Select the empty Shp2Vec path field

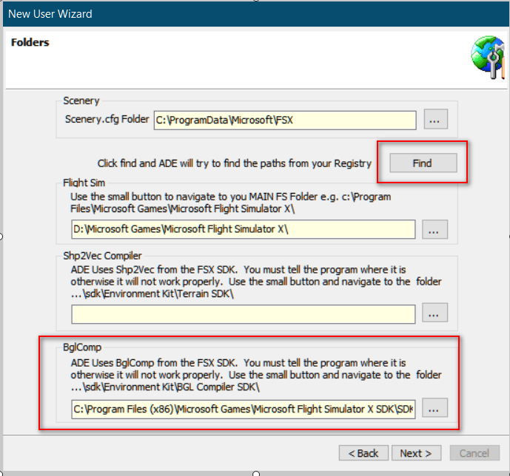point(243,313)
